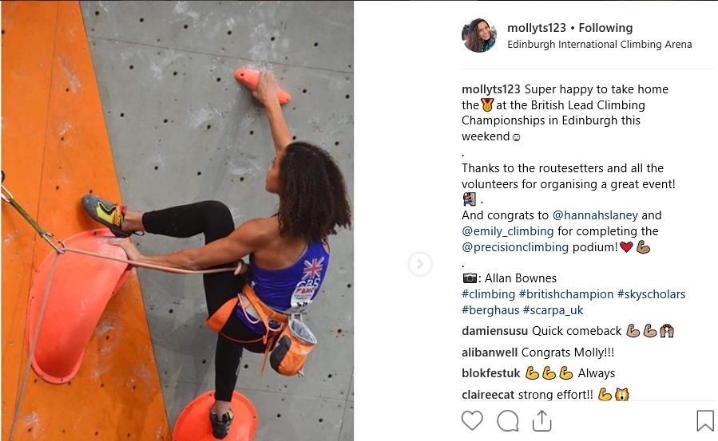Open the comment speech bubble icon
The height and width of the screenshot is (441, 718).
click(507, 420)
